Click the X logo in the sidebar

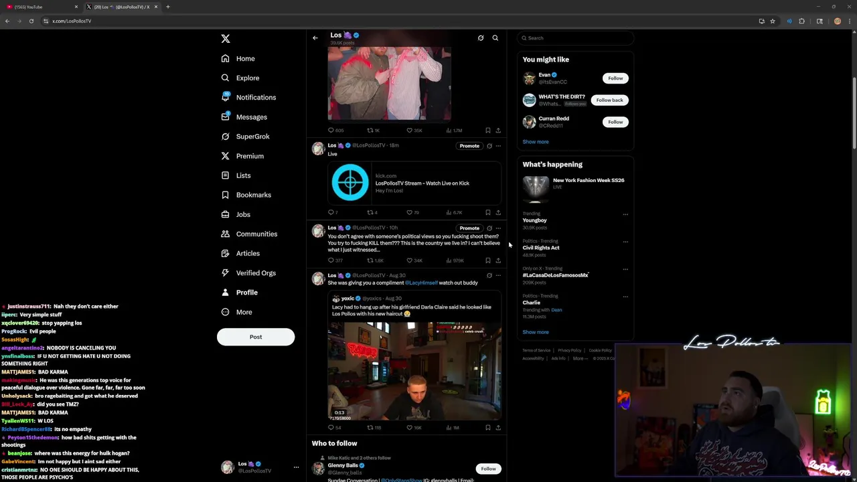(226, 39)
